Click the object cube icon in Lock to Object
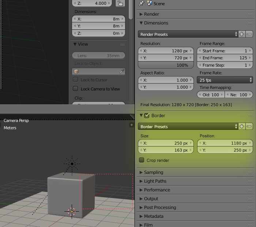Viewport: 256px width, 227px height. tap(76, 71)
